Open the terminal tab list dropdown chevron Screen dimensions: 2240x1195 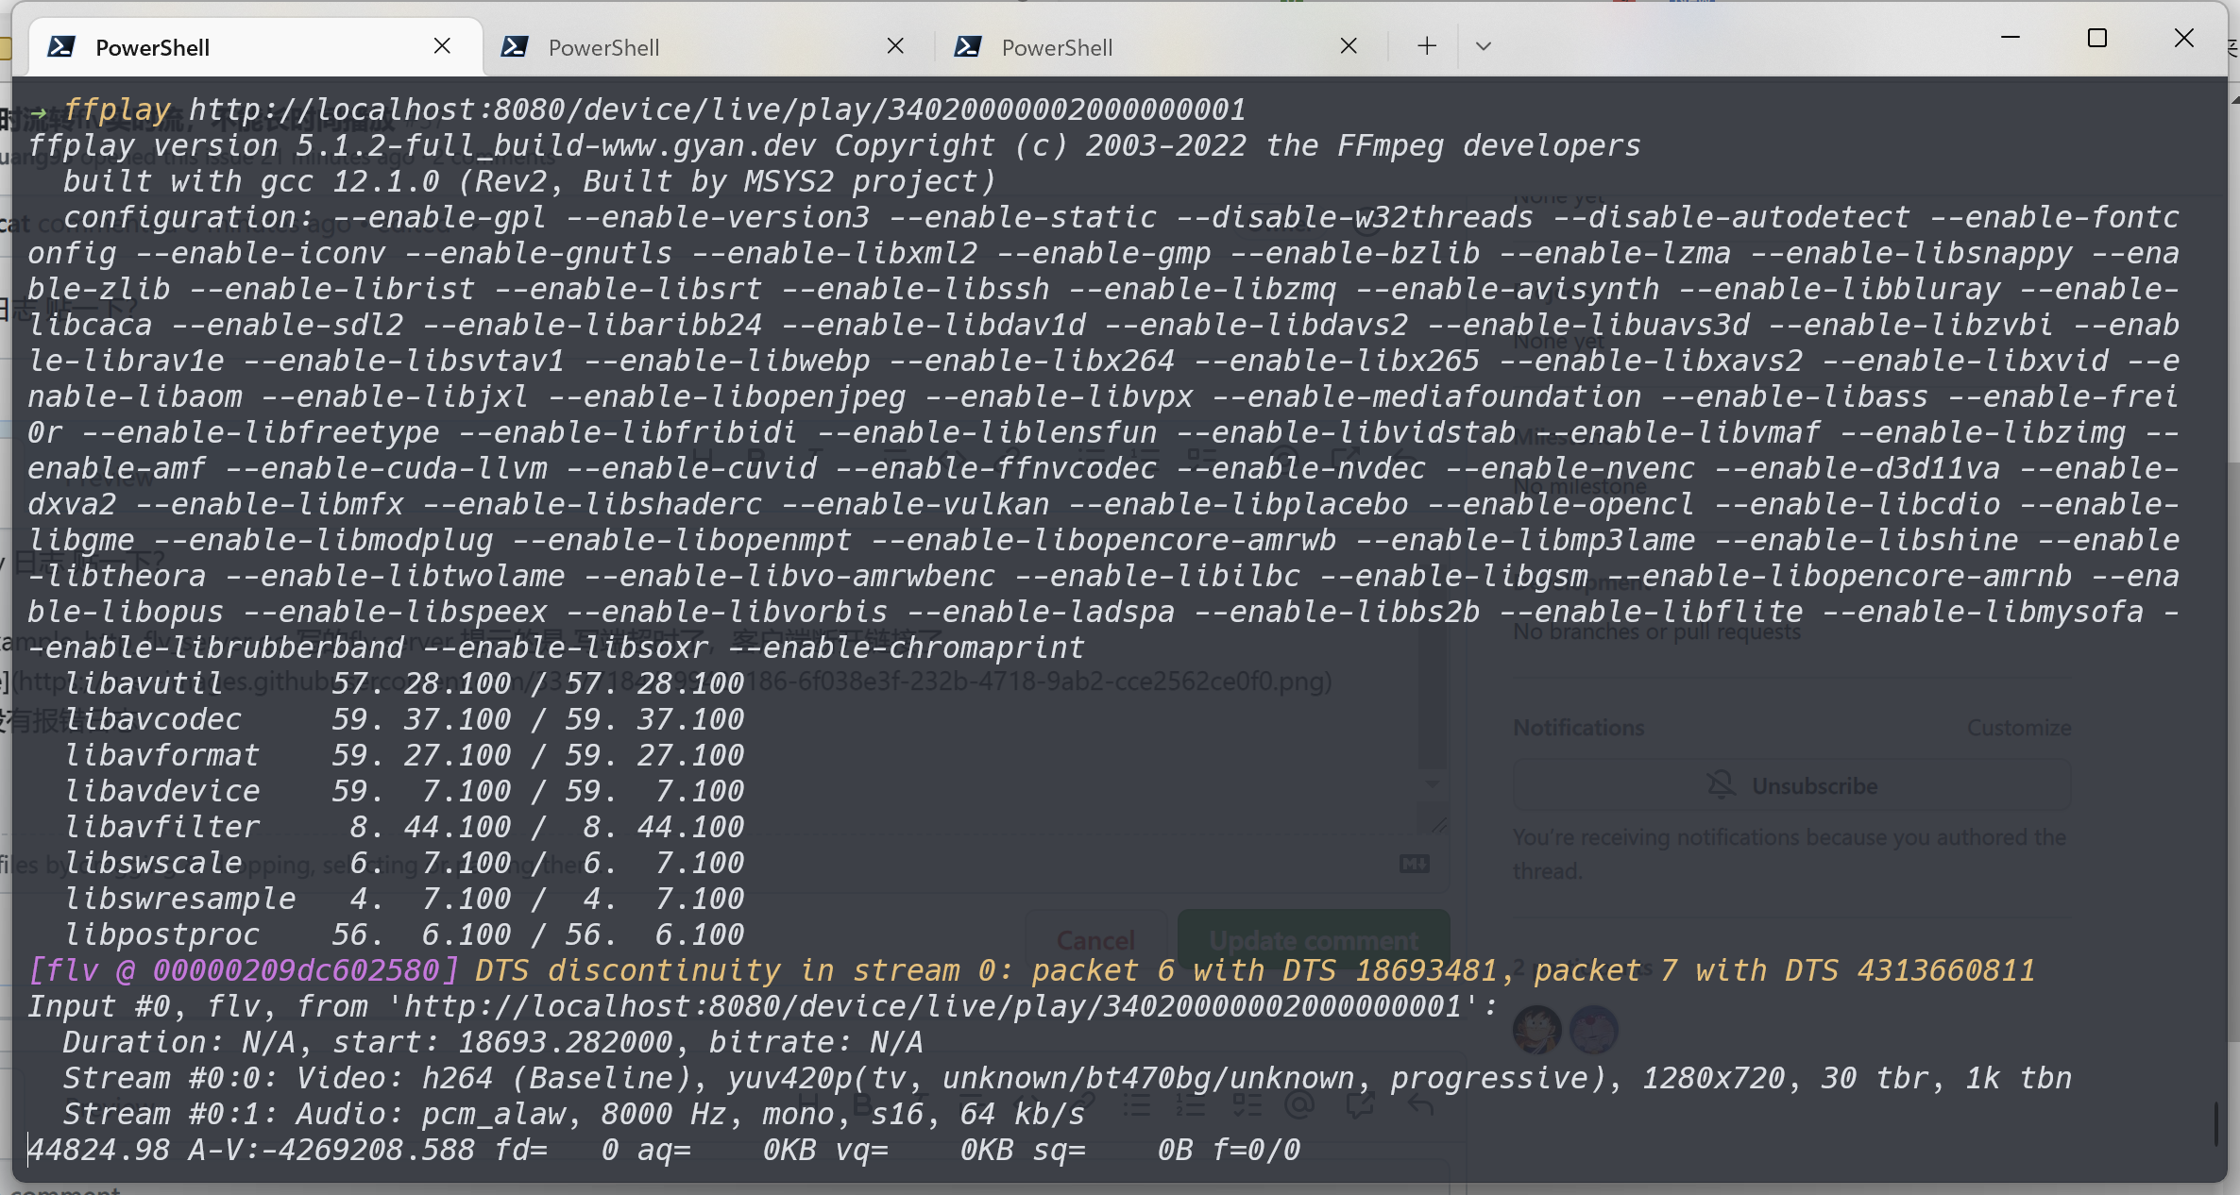point(1483,45)
